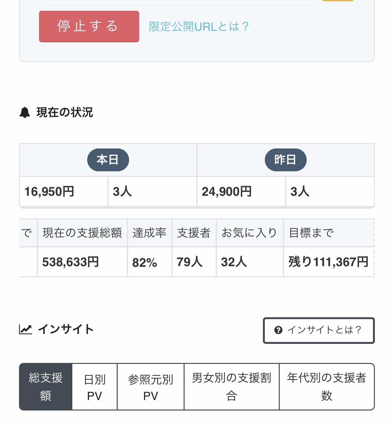Click the 82% achievement rate value
The height and width of the screenshot is (427, 392).
coord(145,263)
